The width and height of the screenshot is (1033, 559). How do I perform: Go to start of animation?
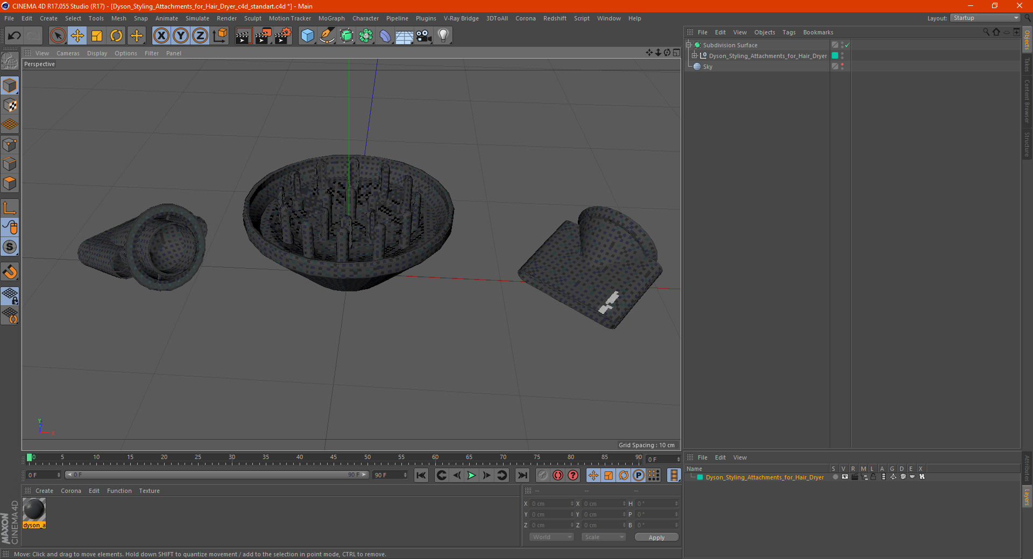421,475
